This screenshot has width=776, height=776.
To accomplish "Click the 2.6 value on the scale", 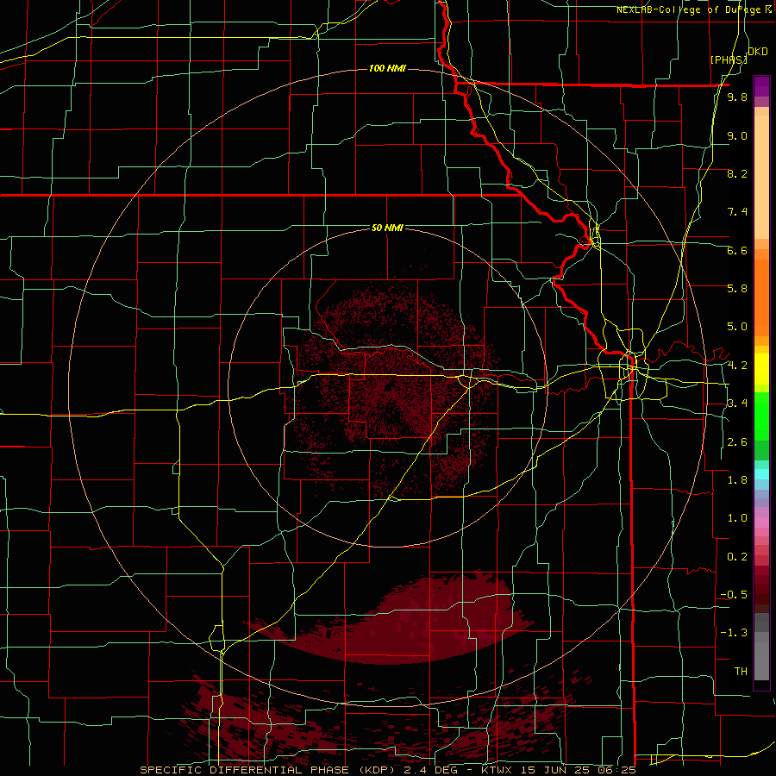I will click(x=737, y=442).
